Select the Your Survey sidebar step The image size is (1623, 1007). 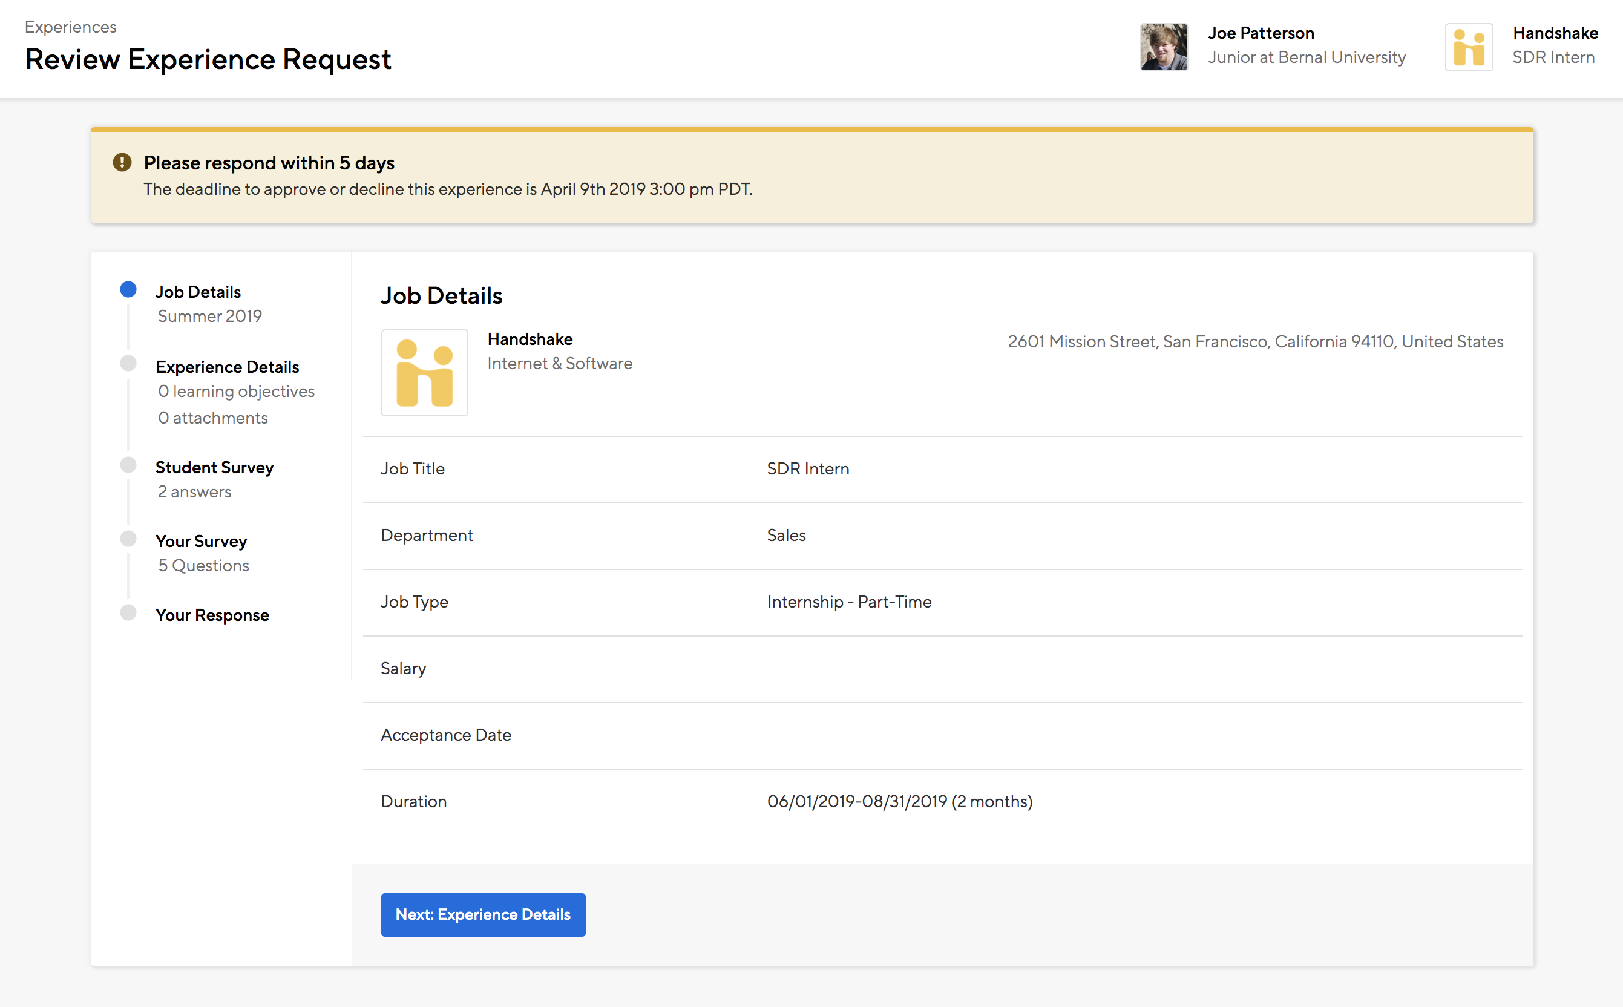click(x=200, y=542)
